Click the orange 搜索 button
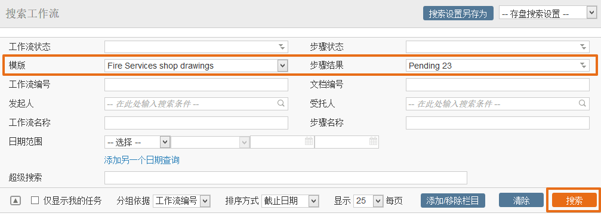Screen dimensions: 601x222 [574, 201]
